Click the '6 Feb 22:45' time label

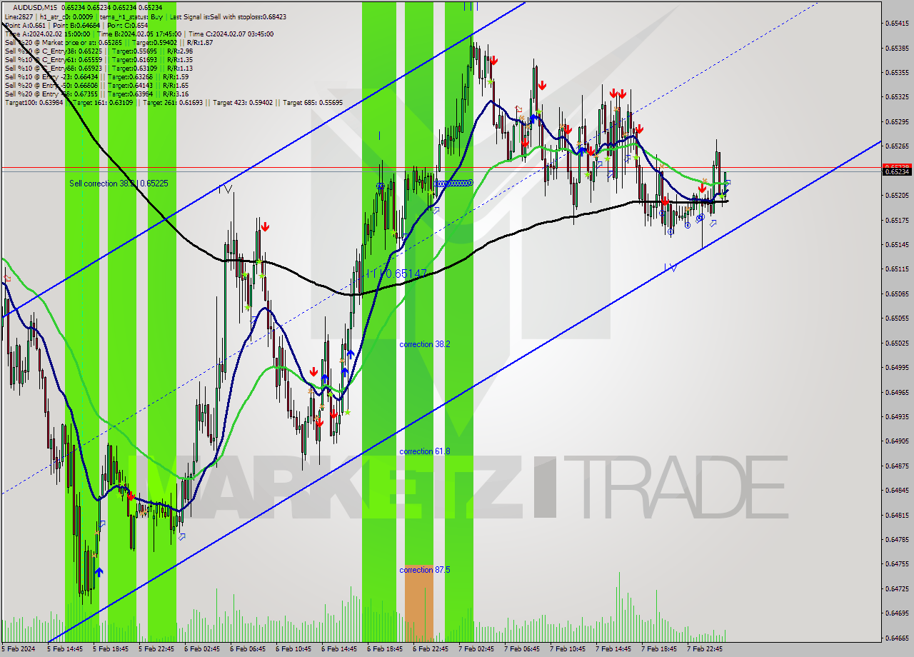[431, 649]
